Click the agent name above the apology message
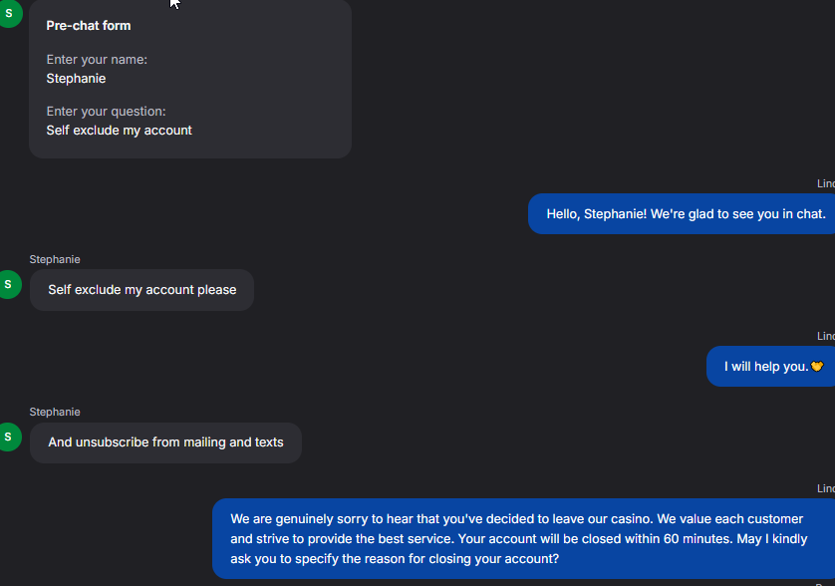 click(825, 488)
